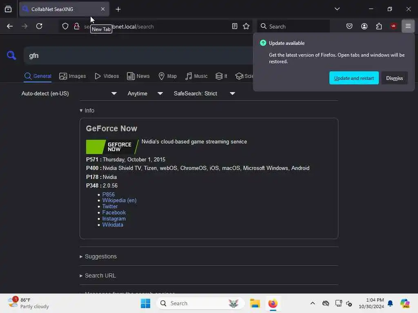Open a new tab with plus icon
Screen dimensions: 418x313
pos(118,9)
